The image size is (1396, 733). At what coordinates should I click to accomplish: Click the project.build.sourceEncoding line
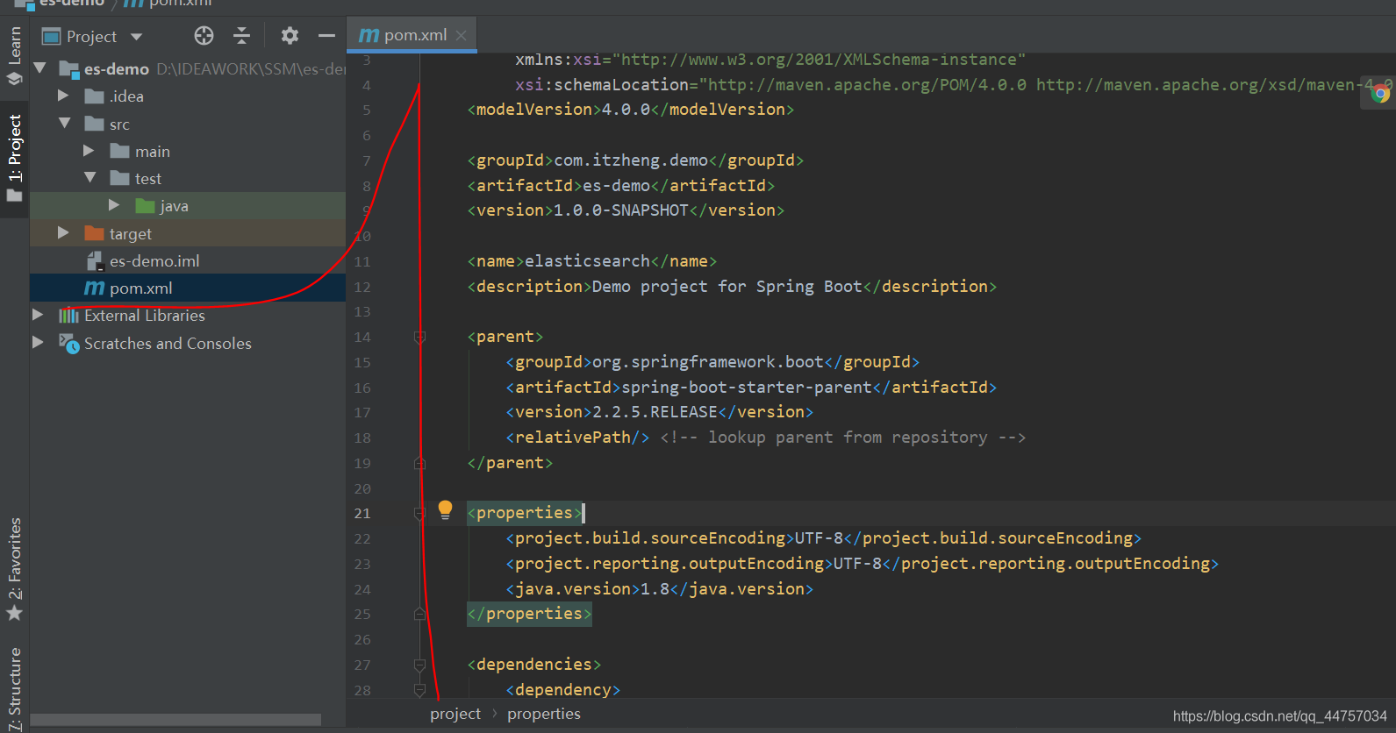pyautogui.click(x=824, y=538)
